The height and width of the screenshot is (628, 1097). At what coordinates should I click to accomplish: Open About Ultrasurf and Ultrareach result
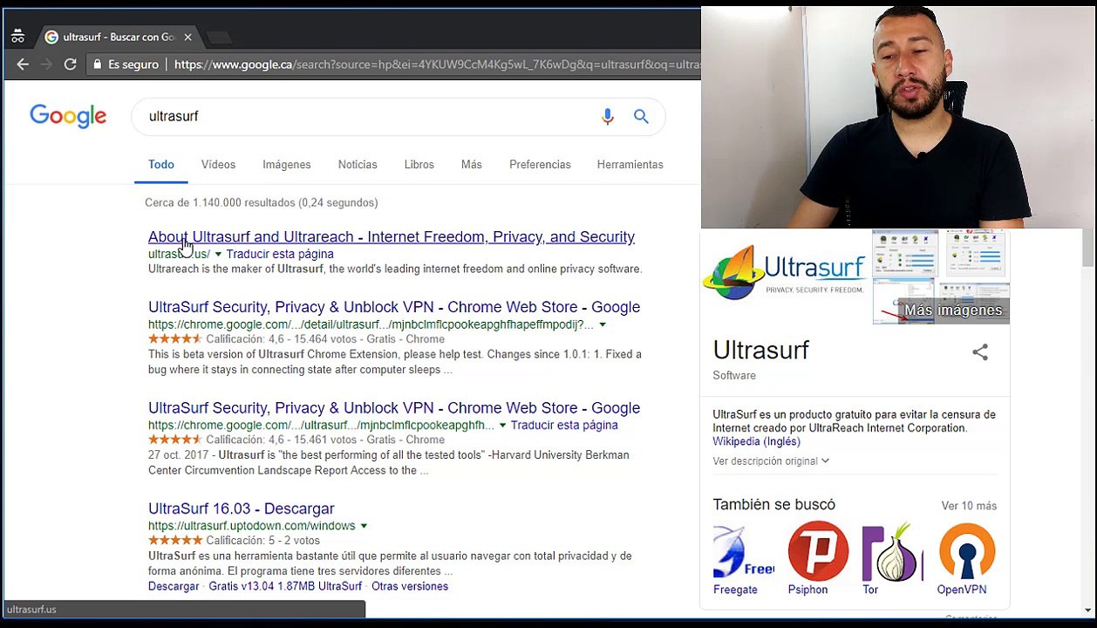[x=392, y=236]
